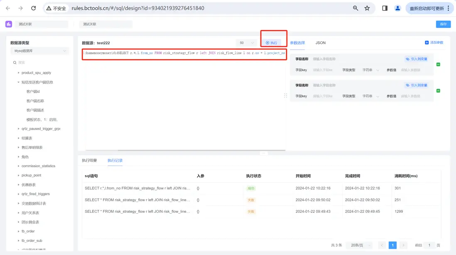
Task: Collapse the 短信发送客户端信息 table
Action: (19, 82)
